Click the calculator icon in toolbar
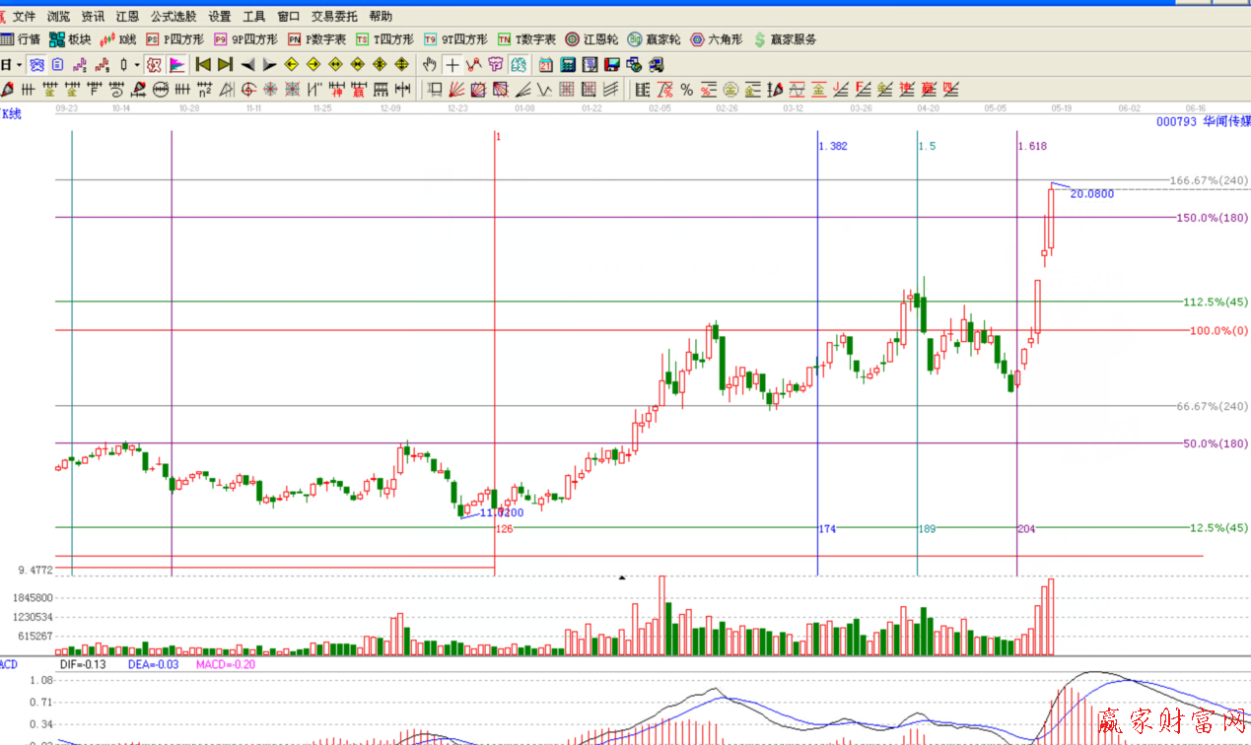This screenshot has height=745, width=1251. click(568, 65)
